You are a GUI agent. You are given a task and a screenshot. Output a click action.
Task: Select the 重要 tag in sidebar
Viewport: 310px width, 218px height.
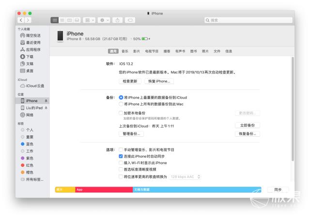point(27,137)
